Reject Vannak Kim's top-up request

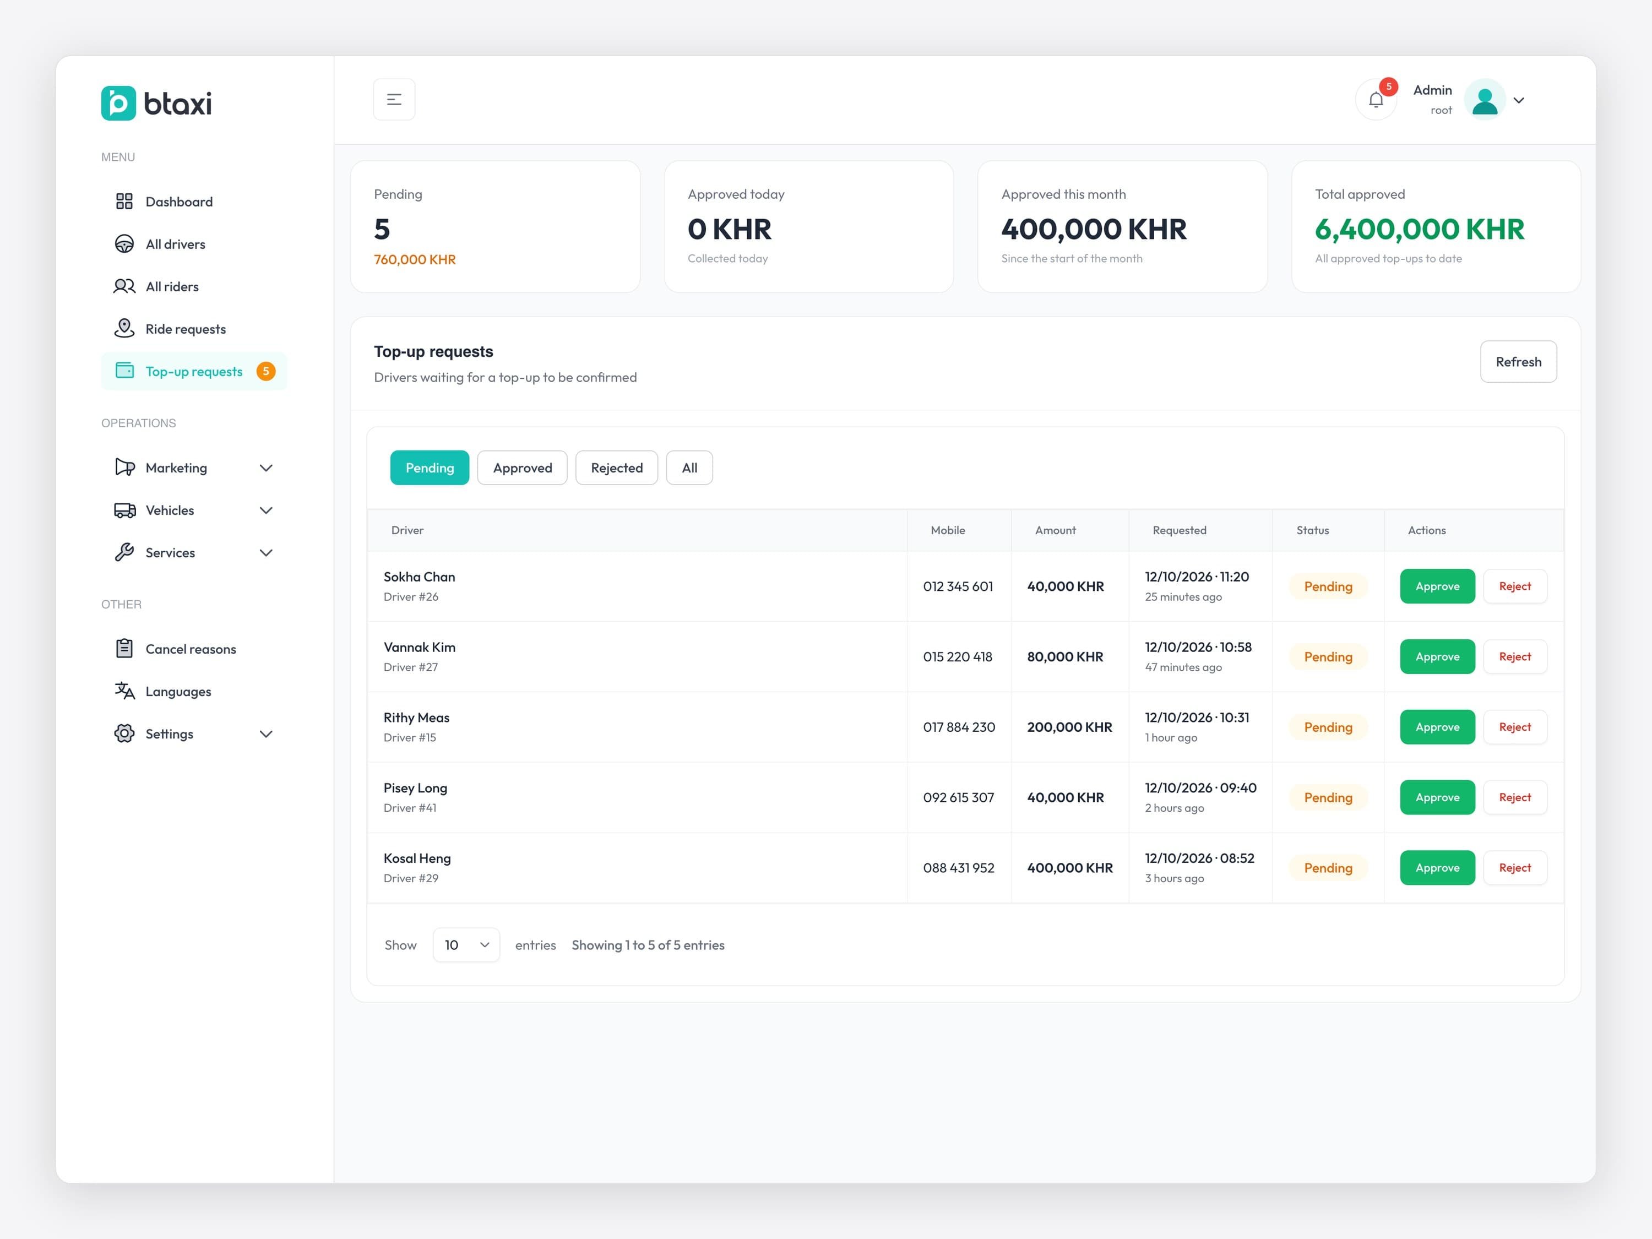click(1514, 656)
